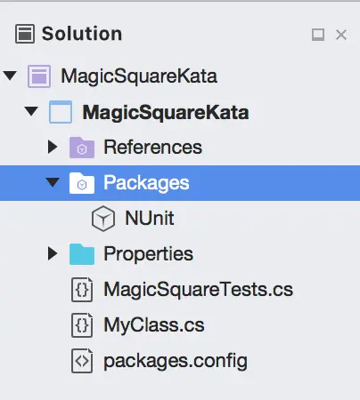Click the MagicSquareTests.cs file icon
This screenshot has height=400, width=360.
(82, 290)
